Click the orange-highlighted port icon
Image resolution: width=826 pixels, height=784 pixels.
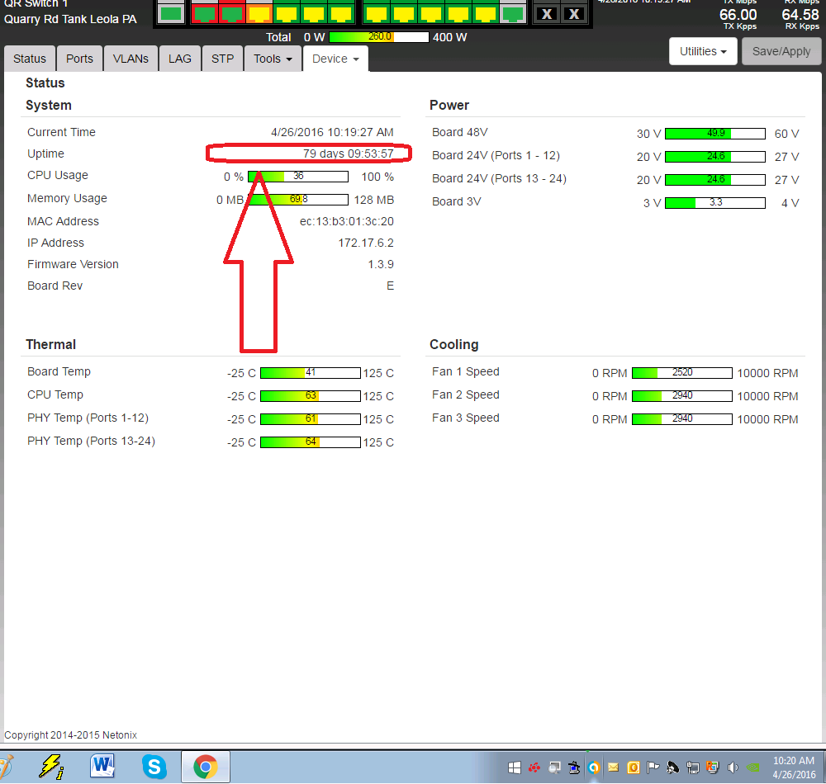click(x=259, y=13)
